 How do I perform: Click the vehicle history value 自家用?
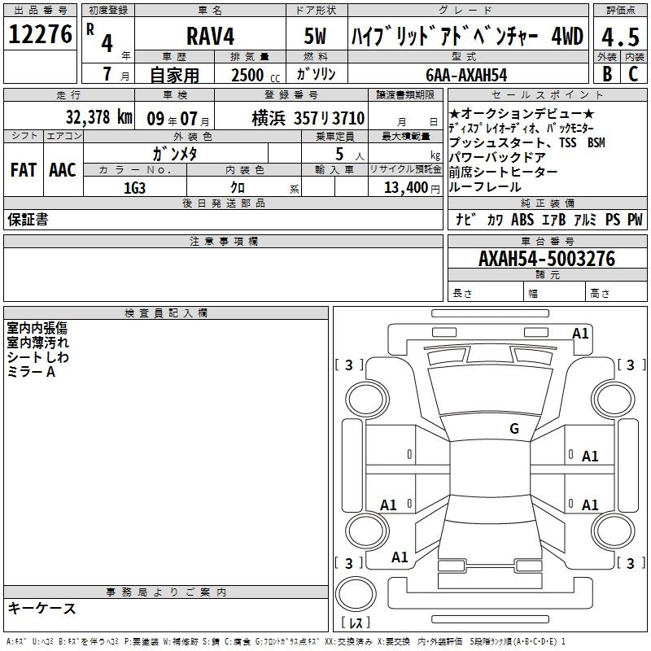click(174, 75)
